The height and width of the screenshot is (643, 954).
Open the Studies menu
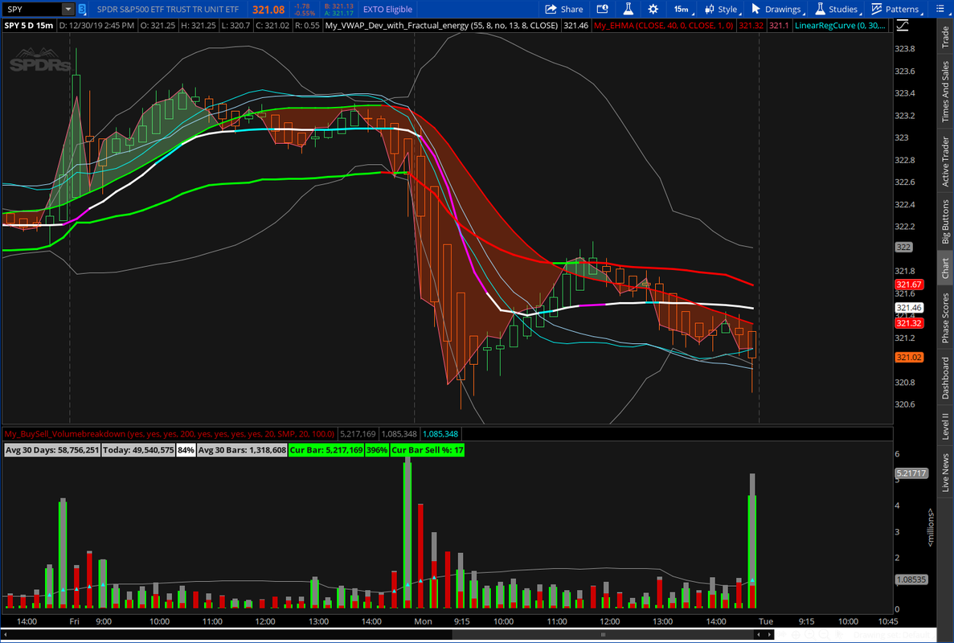pos(837,9)
